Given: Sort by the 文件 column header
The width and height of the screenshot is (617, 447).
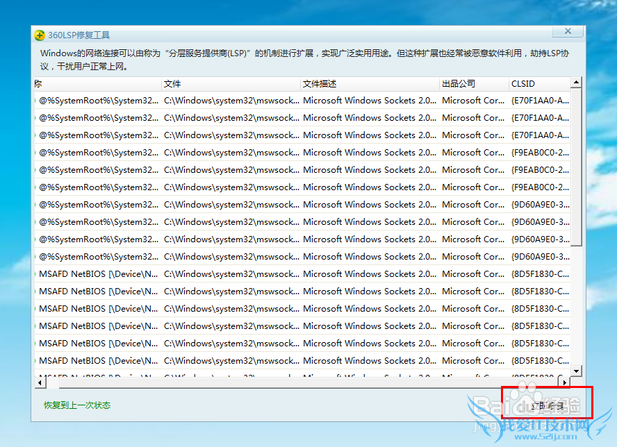Looking at the screenshot, I should coord(231,84).
